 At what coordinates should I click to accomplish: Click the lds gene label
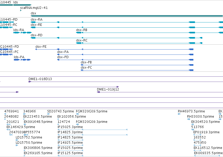[15, 2]
